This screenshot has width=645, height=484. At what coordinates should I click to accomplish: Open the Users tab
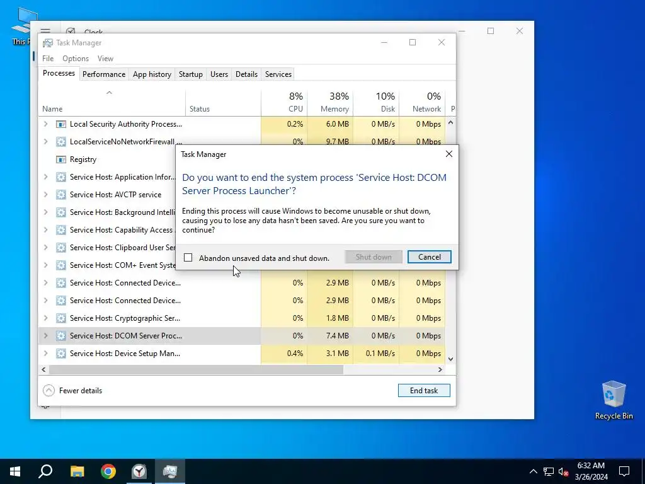(x=219, y=74)
